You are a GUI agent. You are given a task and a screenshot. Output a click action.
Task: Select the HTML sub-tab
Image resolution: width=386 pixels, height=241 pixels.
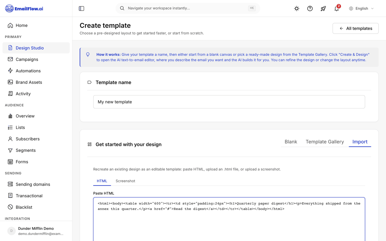pos(102,181)
